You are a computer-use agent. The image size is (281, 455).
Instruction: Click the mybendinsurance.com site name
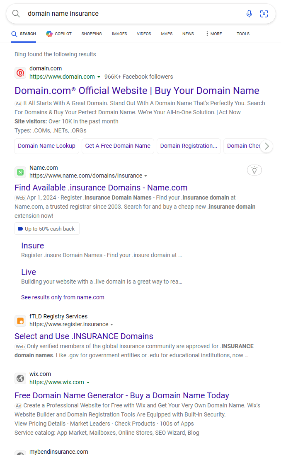(59, 452)
